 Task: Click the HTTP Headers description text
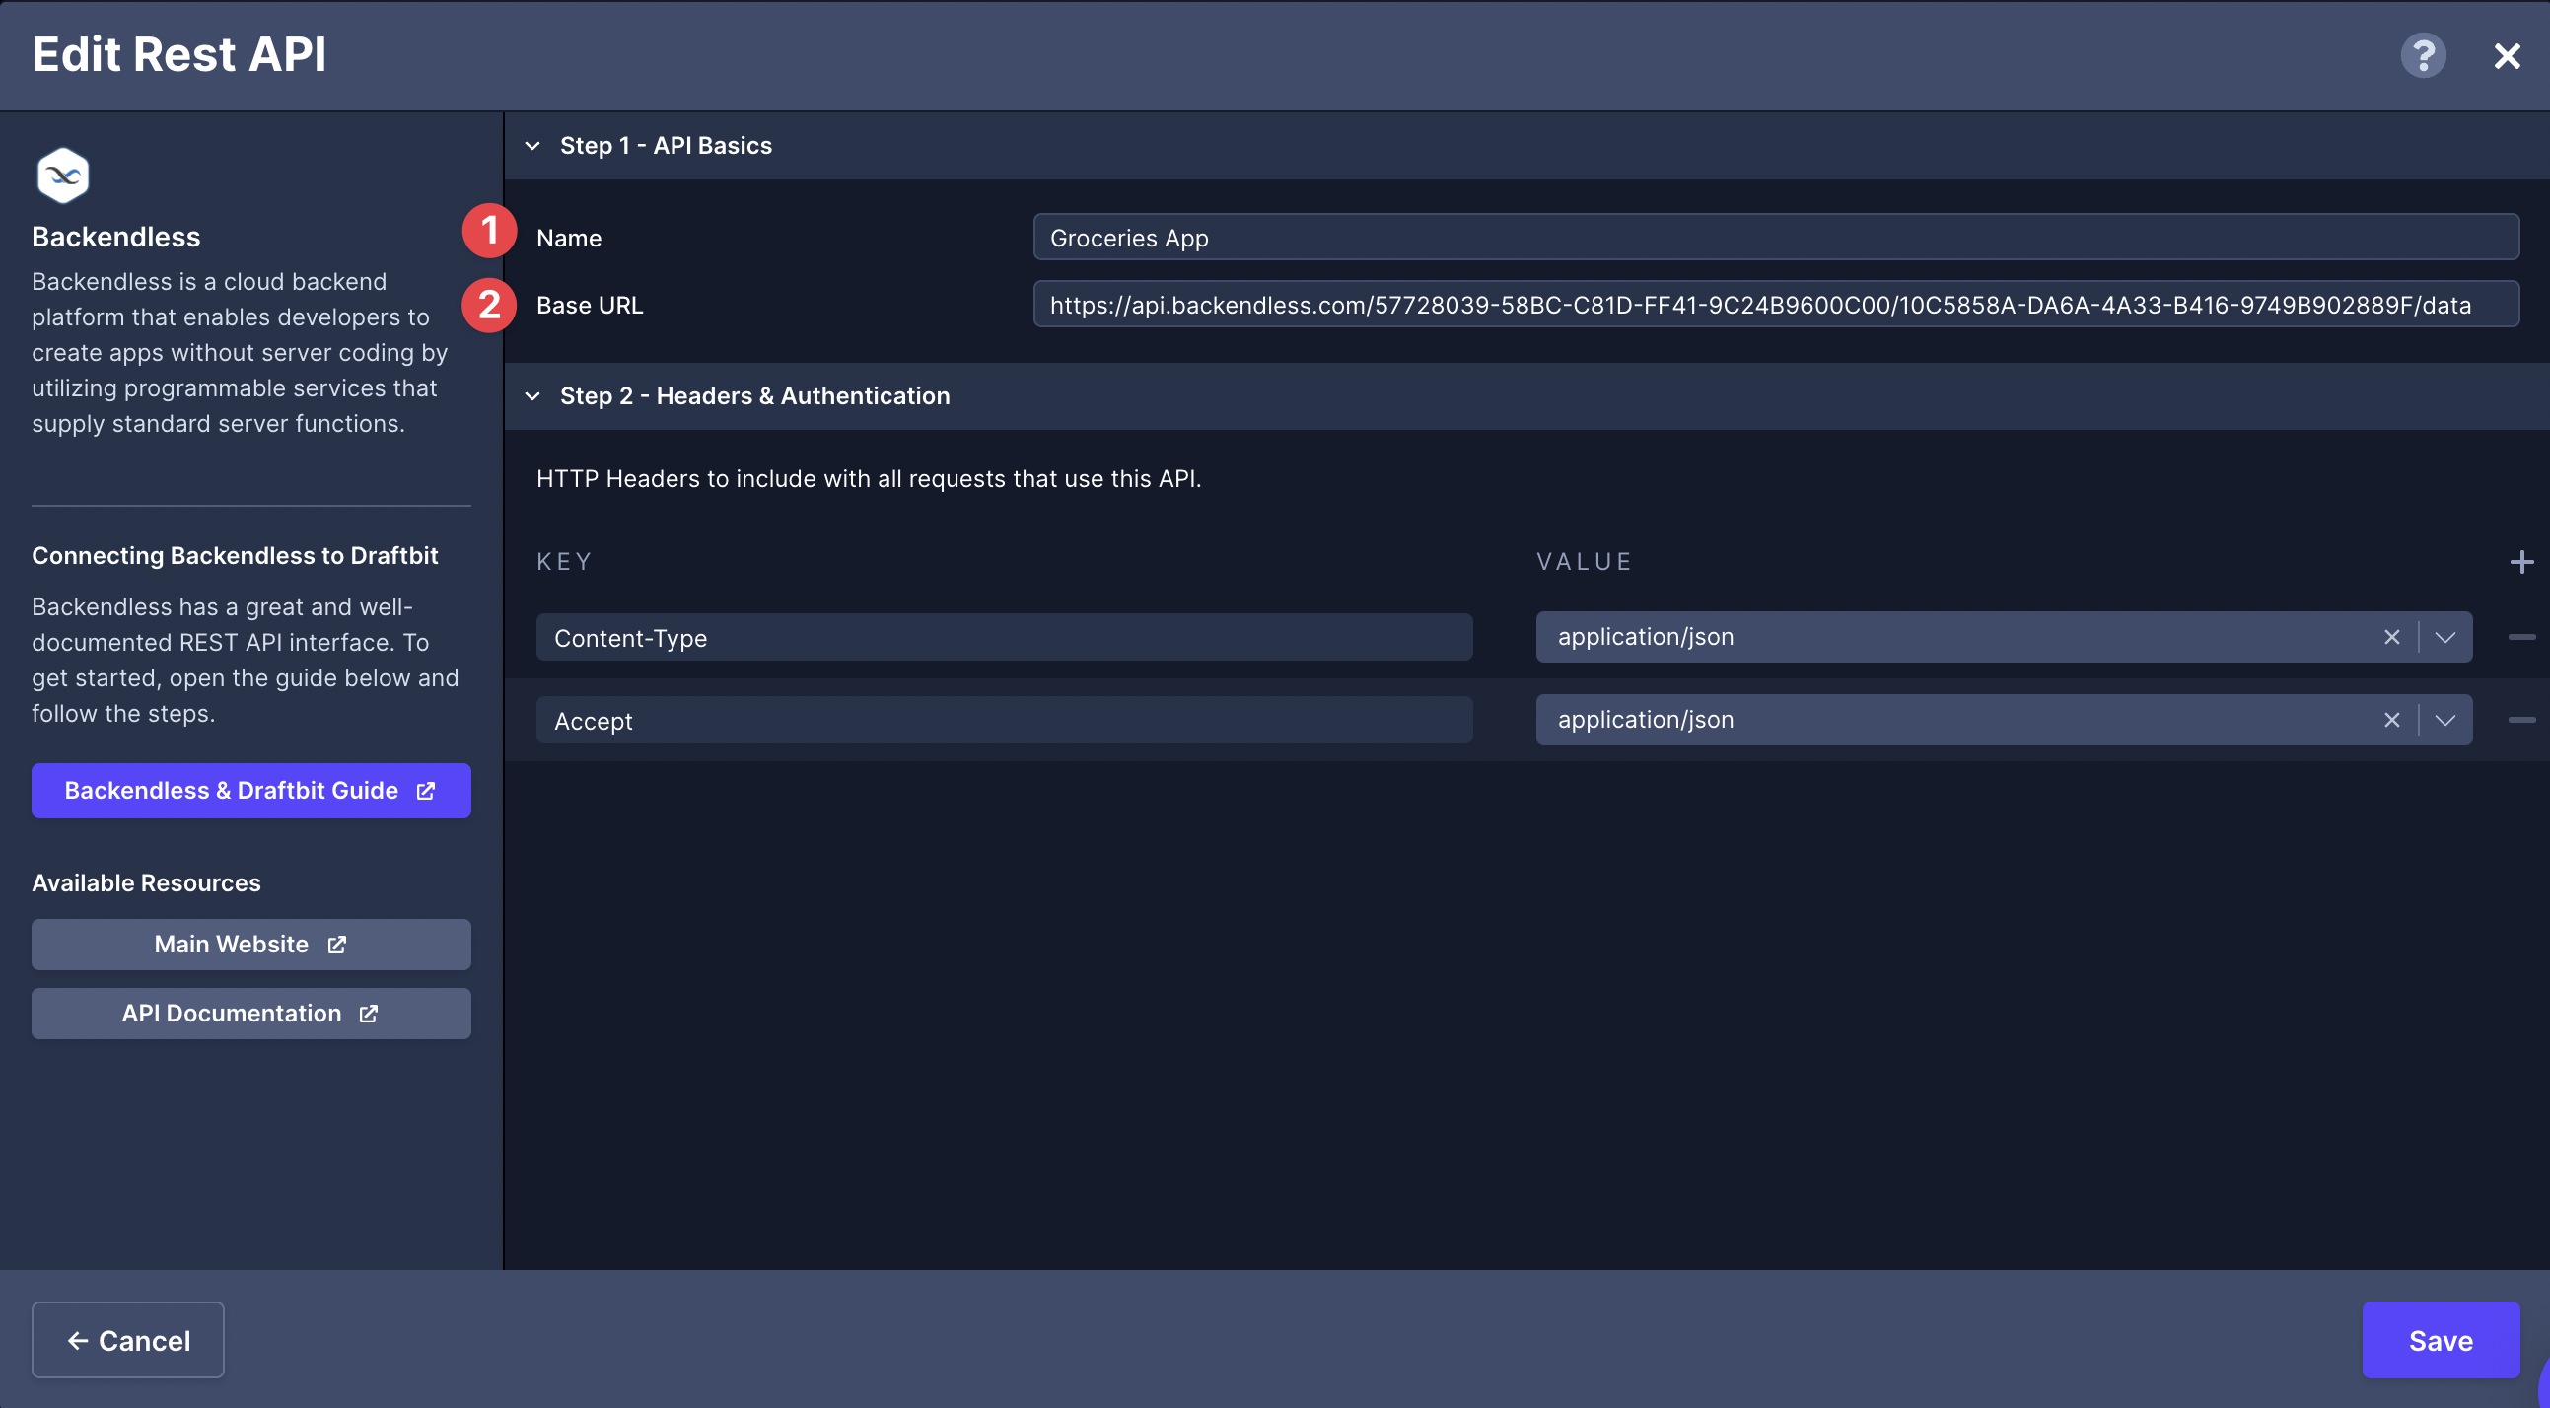pyautogui.click(x=869, y=479)
